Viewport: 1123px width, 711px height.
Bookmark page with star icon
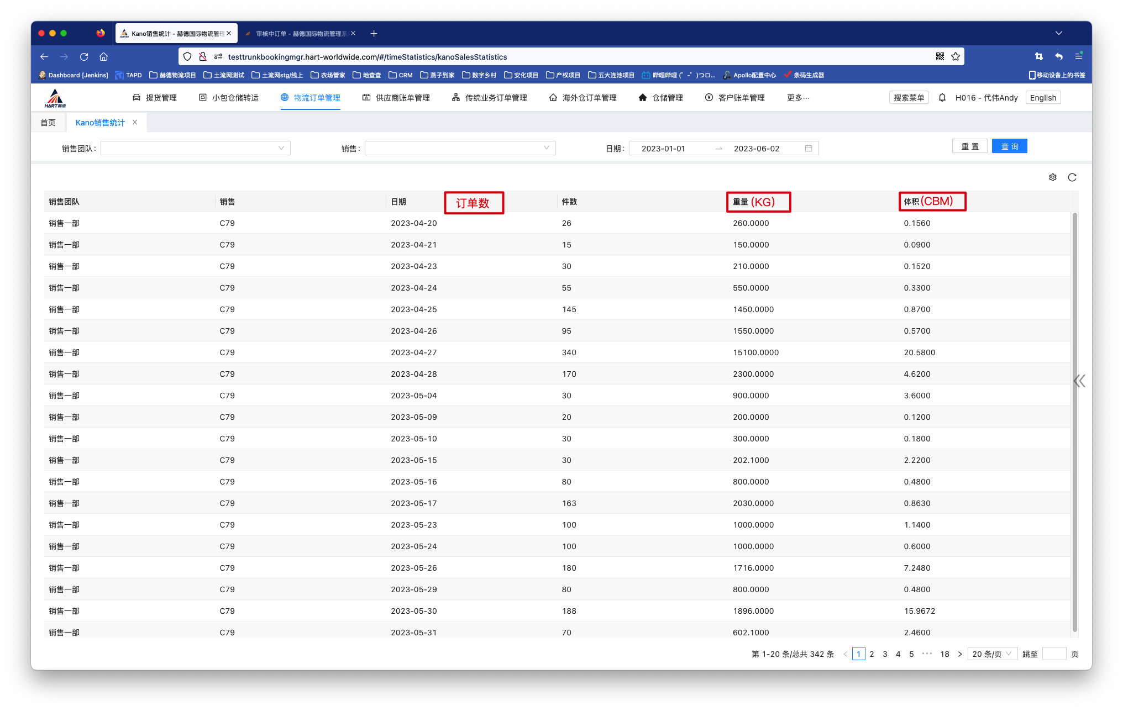coord(956,57)
